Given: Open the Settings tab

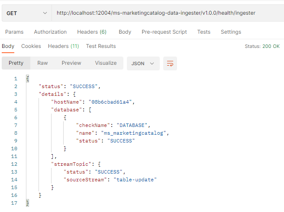Looking at the screenshot, I should [231, 32].
